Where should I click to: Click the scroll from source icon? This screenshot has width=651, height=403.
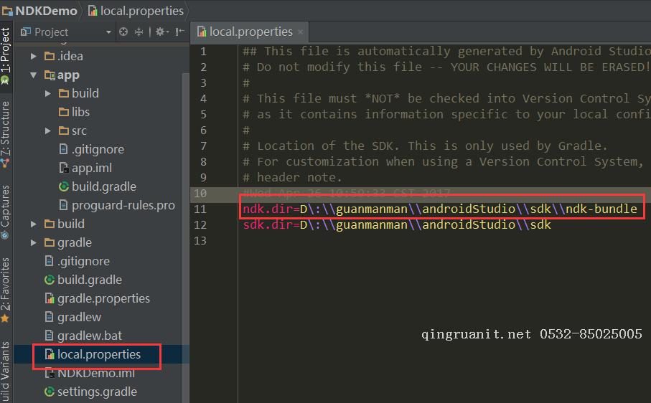point(123,32)
